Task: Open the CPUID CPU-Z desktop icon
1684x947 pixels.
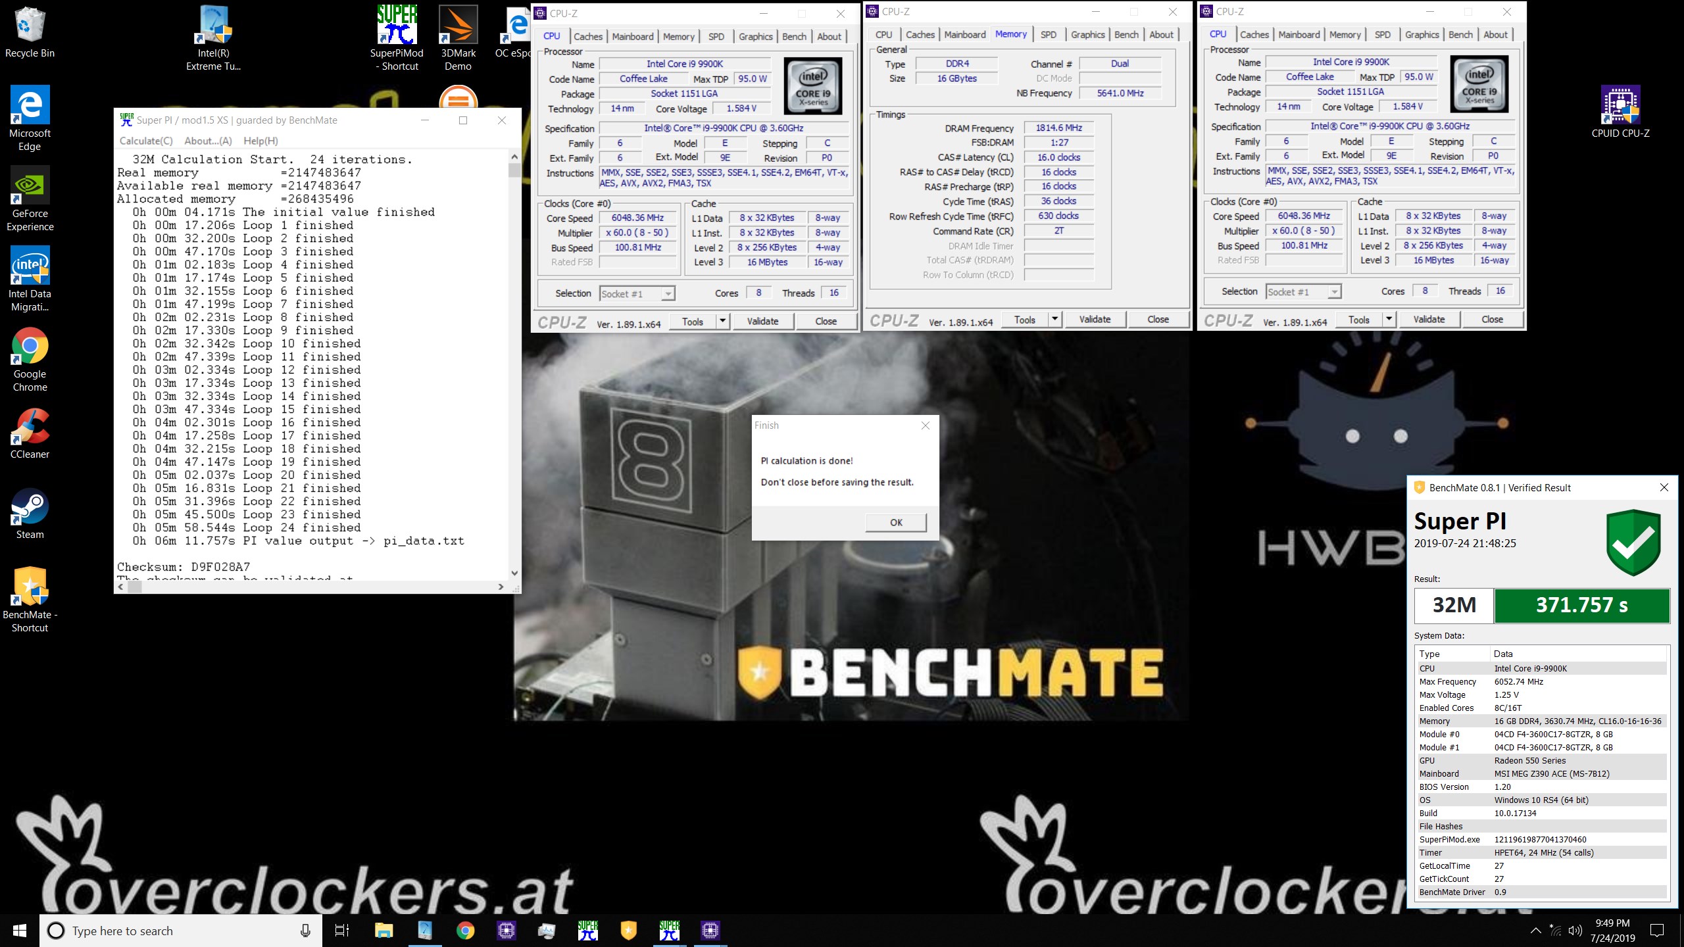Action: [x=1620, y=112]
